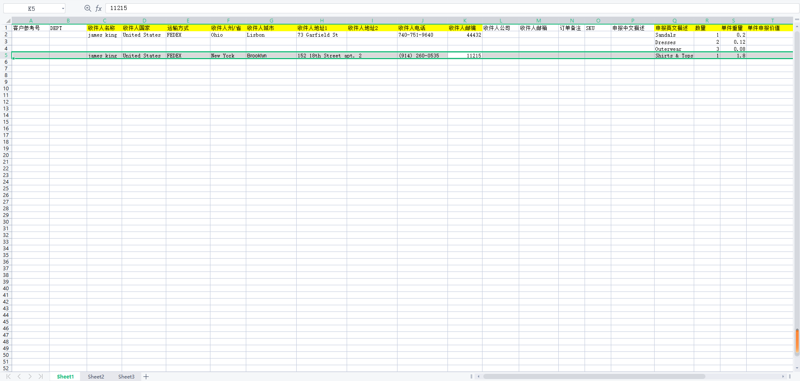Viewport: 800px width, 381px height.
Task: Go to next sheet tab arrow
Action: (30, 376)
